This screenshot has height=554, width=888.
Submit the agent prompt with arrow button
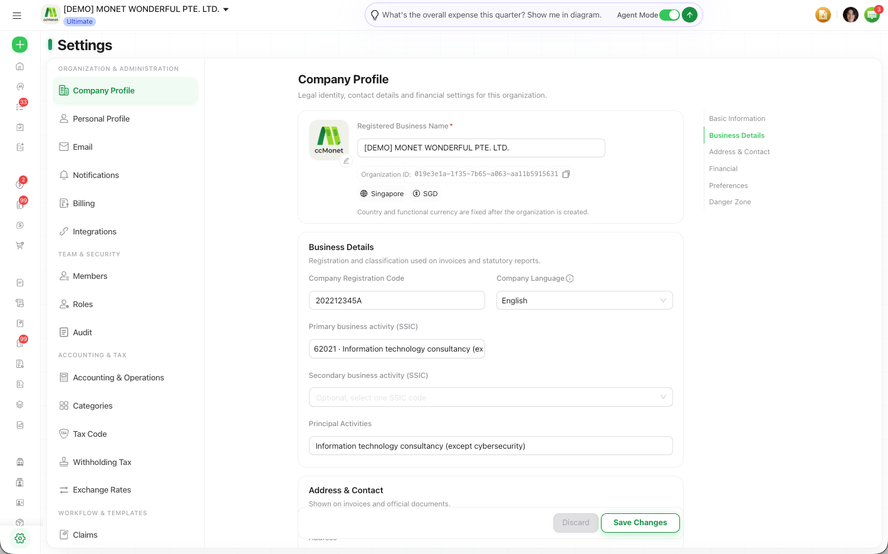689,15
